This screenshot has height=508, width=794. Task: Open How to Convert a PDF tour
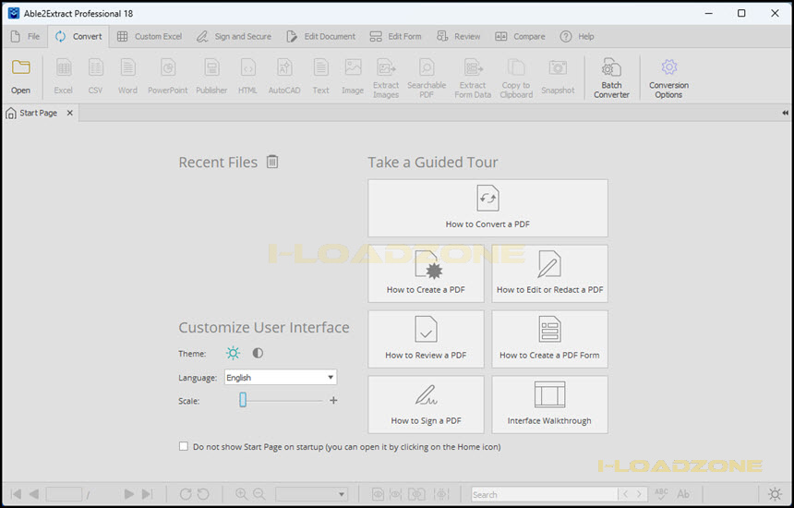[487, 208]
